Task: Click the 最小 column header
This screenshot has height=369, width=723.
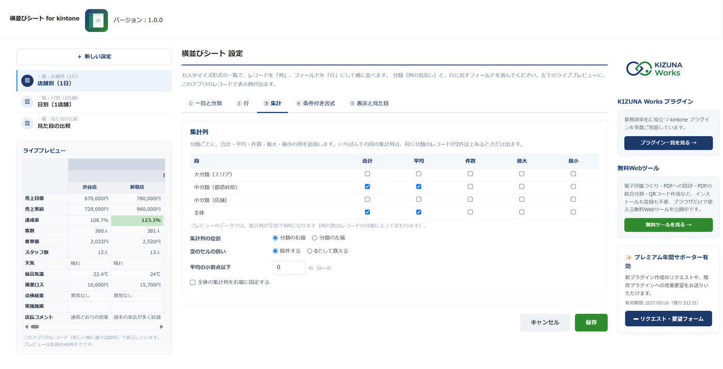Action: pos(573,161)
